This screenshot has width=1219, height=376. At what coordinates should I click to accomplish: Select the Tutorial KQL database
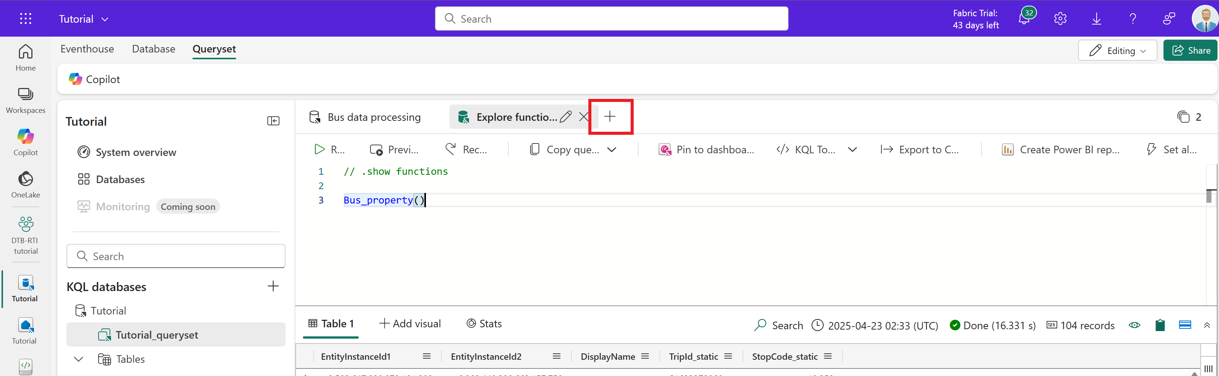coord(101,311)
